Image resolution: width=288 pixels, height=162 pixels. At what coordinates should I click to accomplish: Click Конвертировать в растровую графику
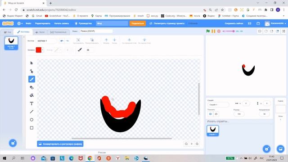pos(60,144)
